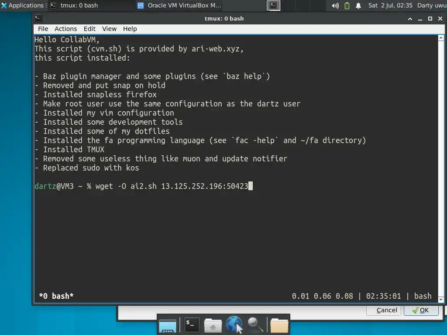The height and width of the screenshot is (335, 447).
Task: Click the 'Installed TMUX' line
Action: click(69, 150)
